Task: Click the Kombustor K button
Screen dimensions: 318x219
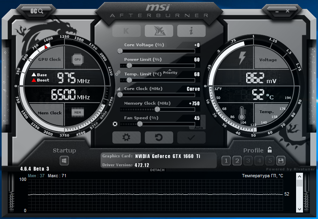Action: click(x=127, y=31)
